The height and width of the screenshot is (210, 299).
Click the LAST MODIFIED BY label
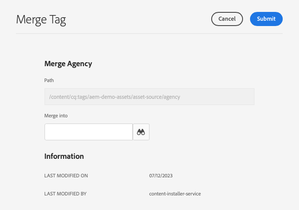click(x=66, y=194)
